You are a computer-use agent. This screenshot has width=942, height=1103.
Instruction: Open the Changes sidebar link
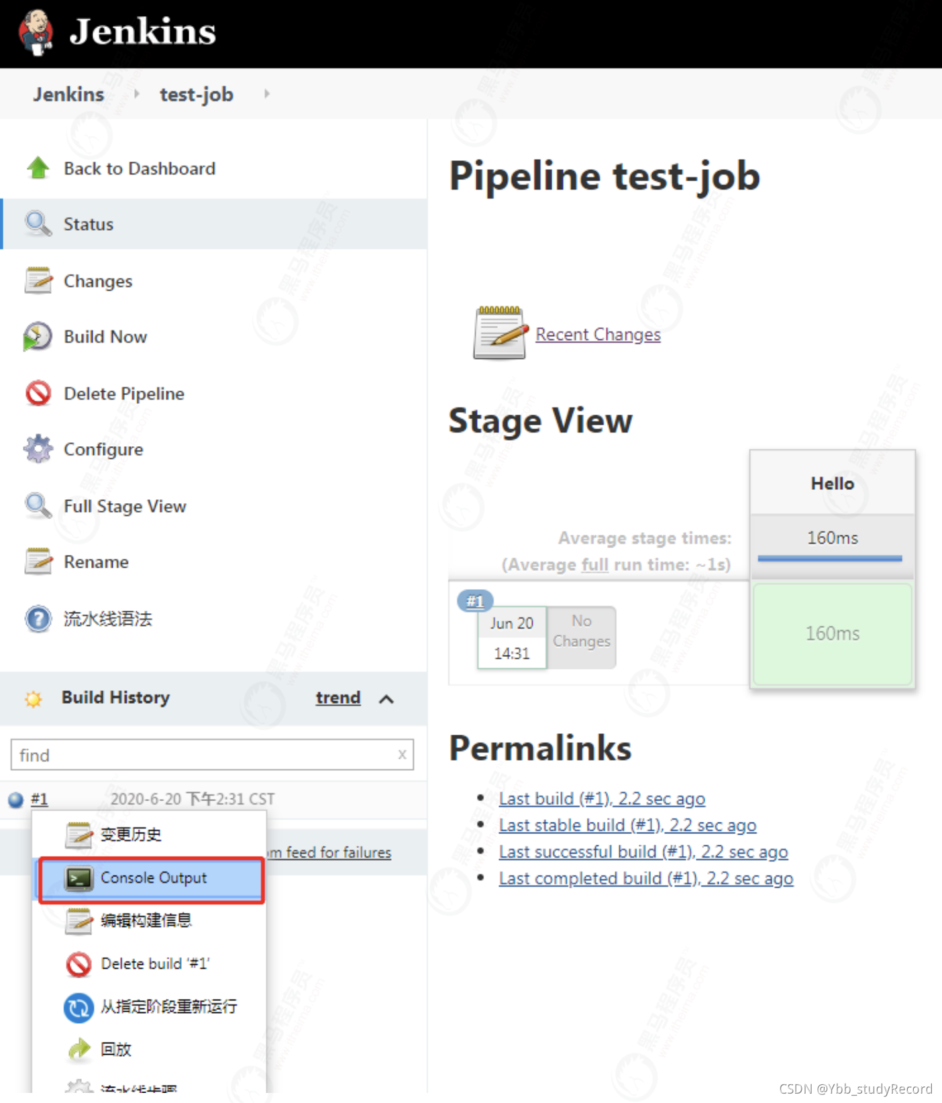click(x=98, y=281)
